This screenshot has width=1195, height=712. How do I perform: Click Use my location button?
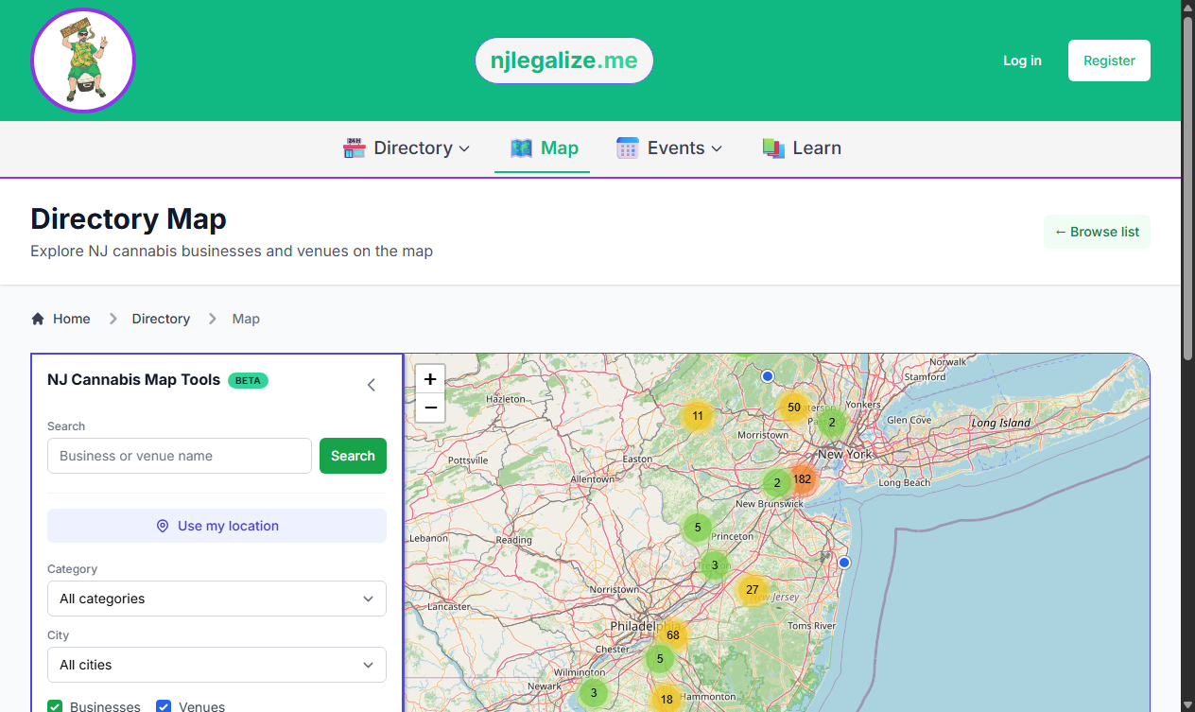216,526
